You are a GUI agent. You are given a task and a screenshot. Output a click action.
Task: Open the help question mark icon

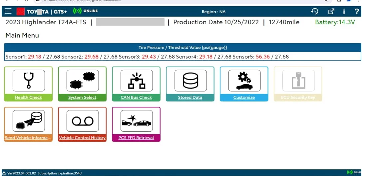click(357, 11)
